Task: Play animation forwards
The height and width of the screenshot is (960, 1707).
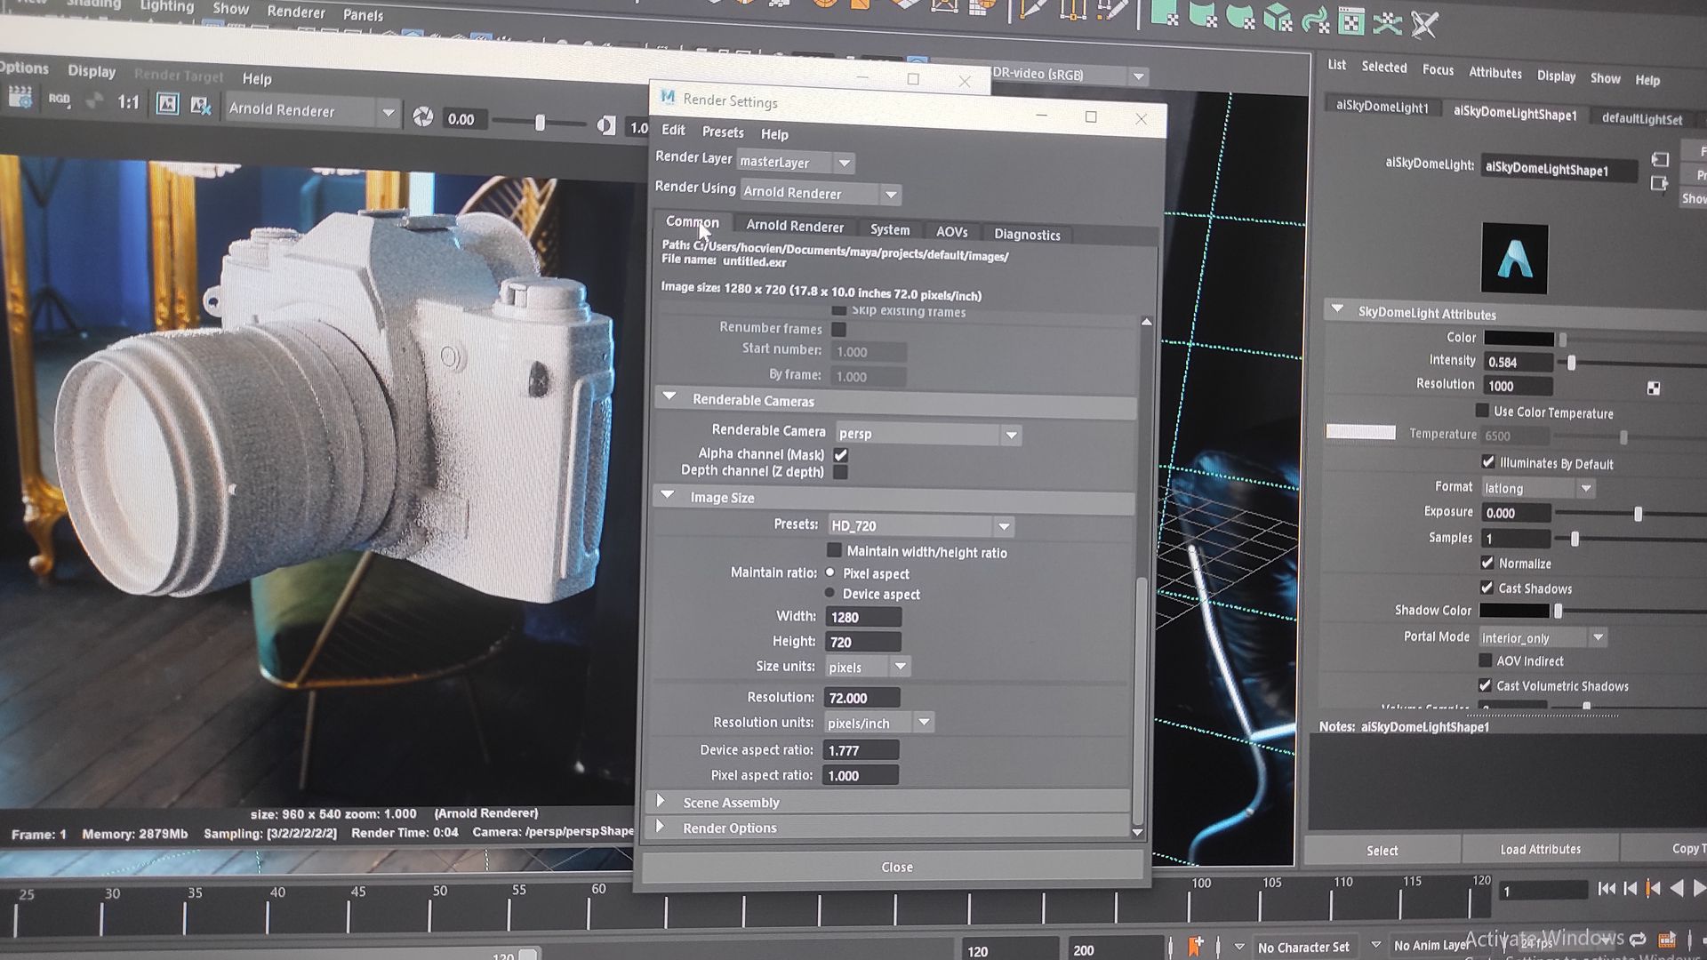Action: 1699,888
